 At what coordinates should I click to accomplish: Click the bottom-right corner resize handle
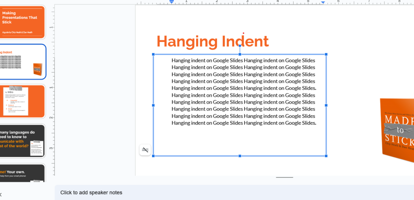click(326, 156)
